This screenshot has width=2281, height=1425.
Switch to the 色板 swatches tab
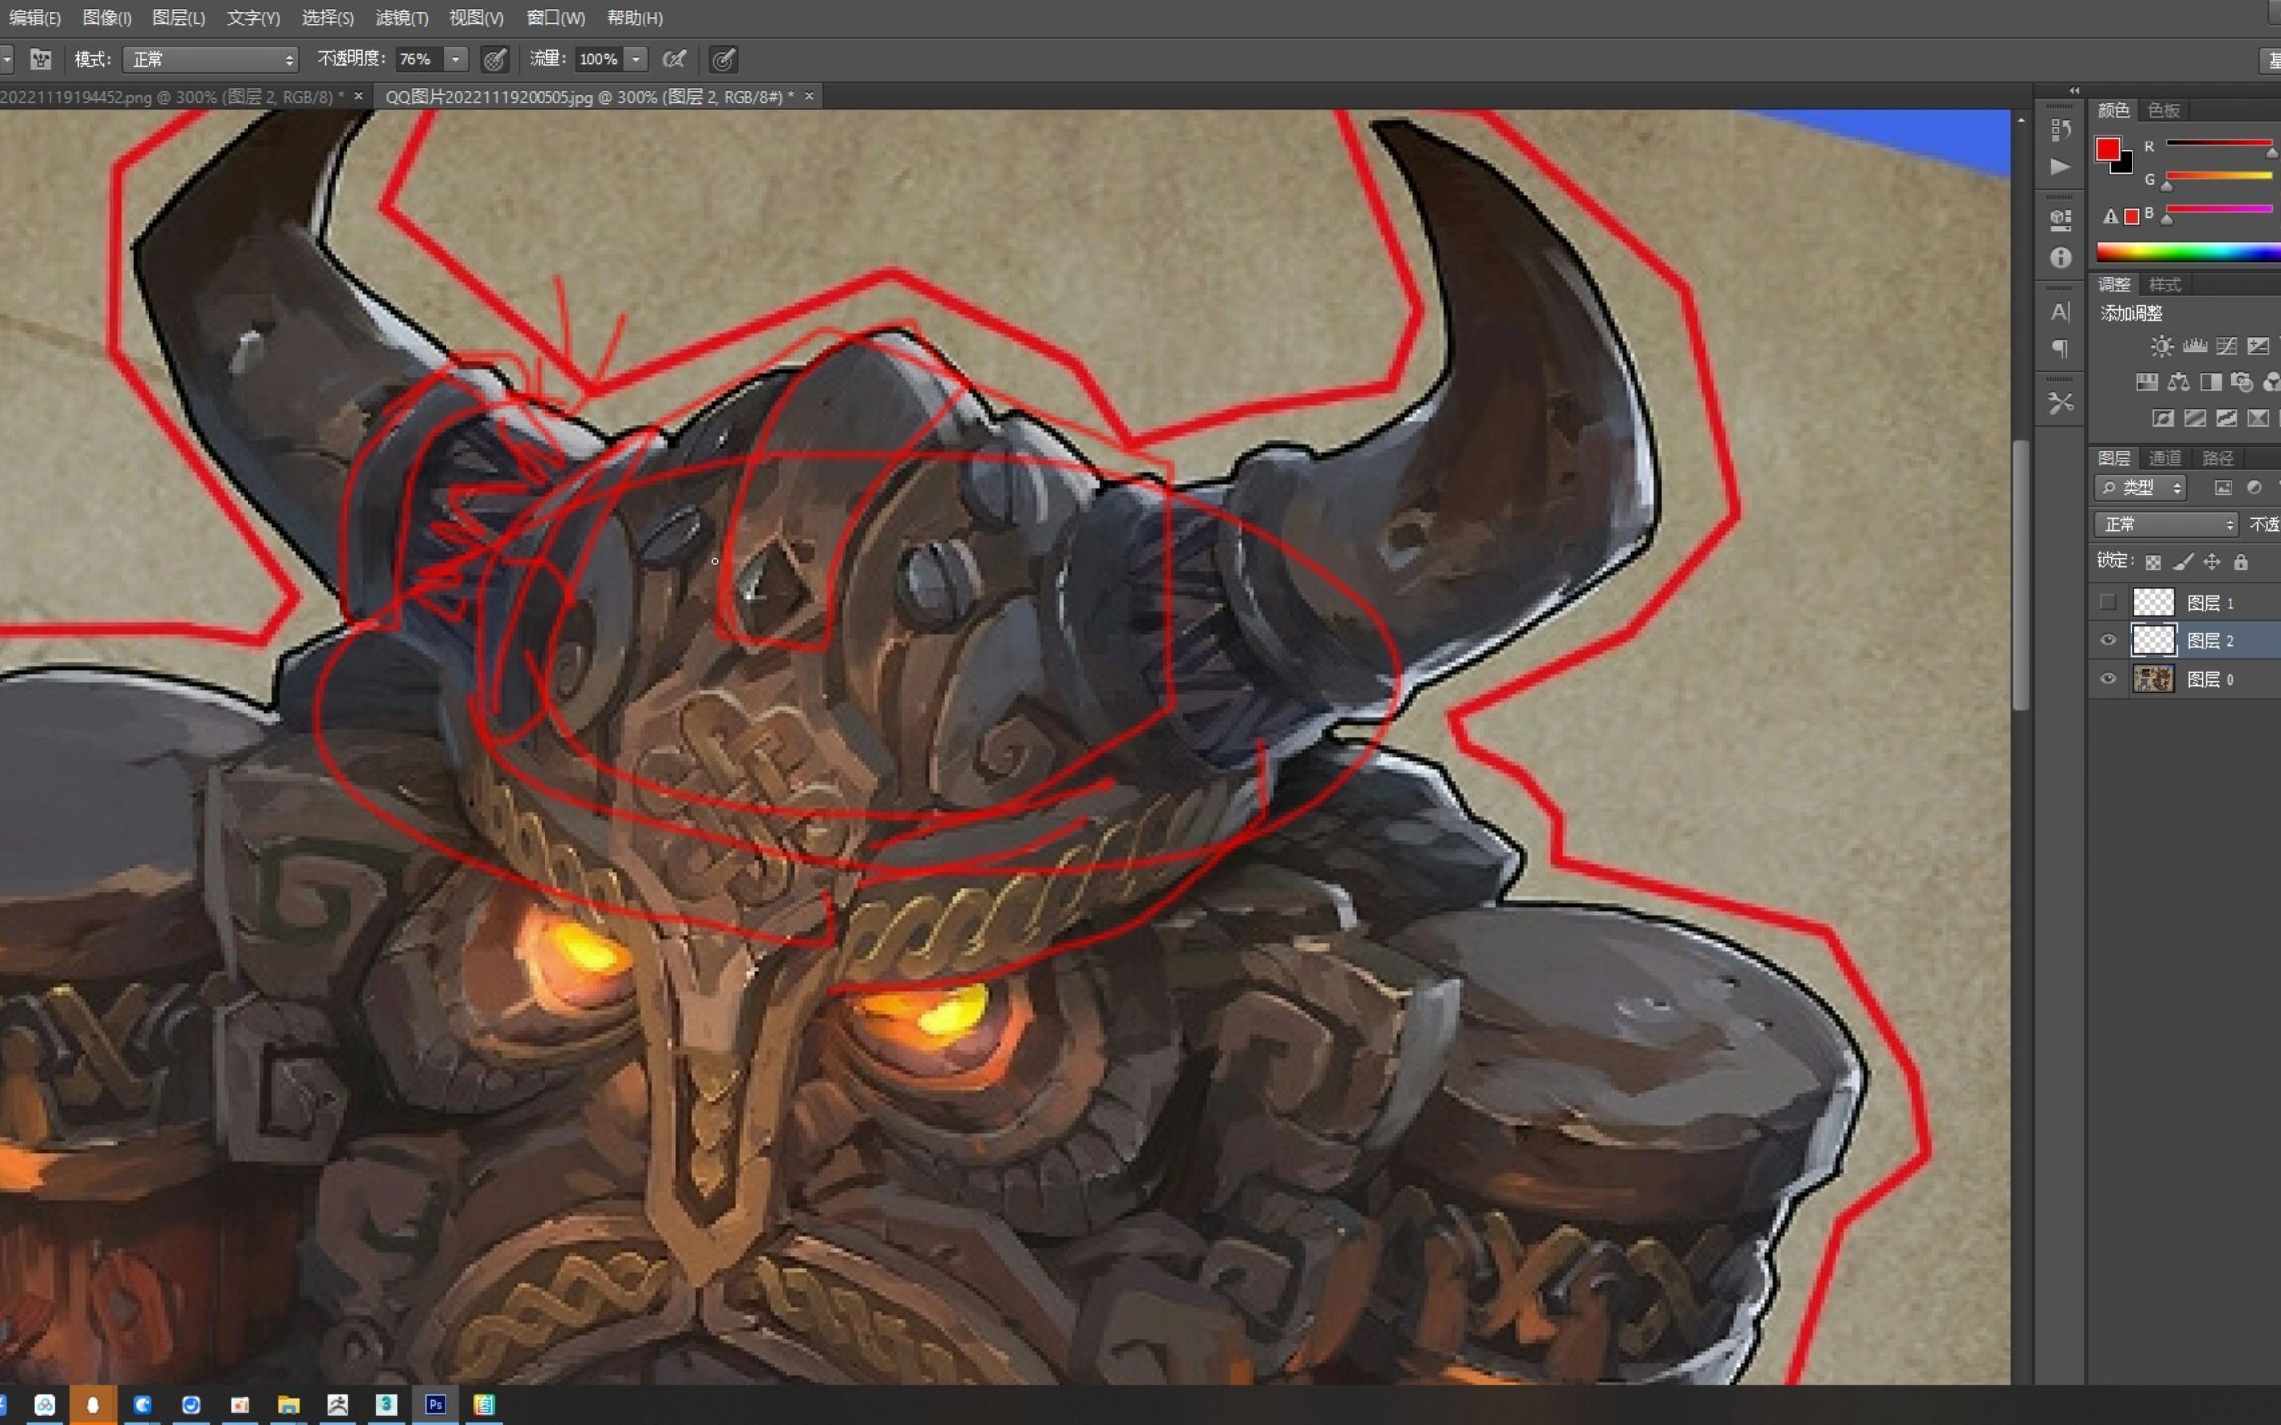click(2164, 110)
